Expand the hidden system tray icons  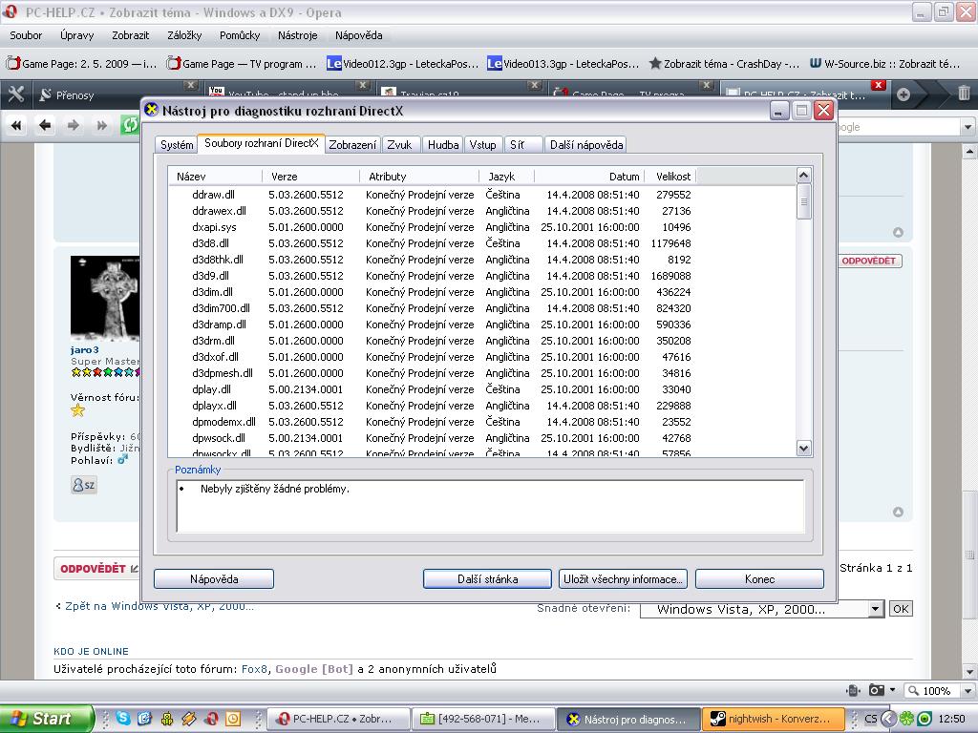tap(888, 719)
